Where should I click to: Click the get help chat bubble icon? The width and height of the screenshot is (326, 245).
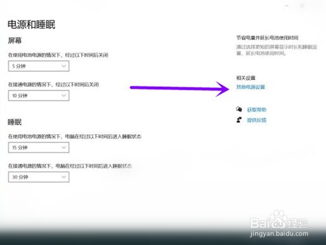[x=239, y=110]
